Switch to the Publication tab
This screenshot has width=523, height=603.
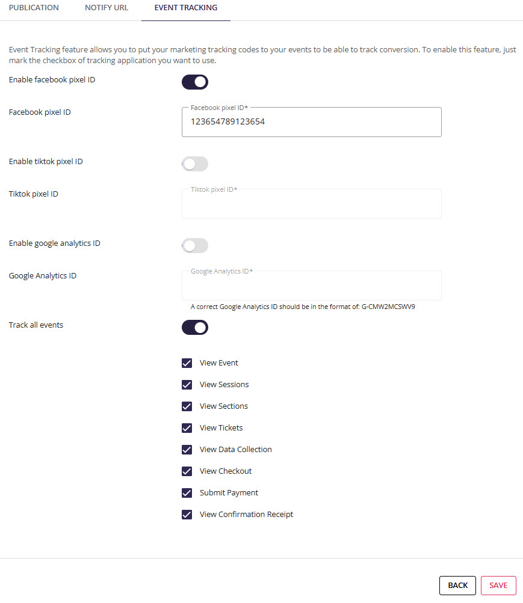pos(34,8)
